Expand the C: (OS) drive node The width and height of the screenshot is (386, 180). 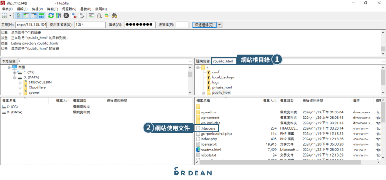pyautogui.click(x=15, y=72)
